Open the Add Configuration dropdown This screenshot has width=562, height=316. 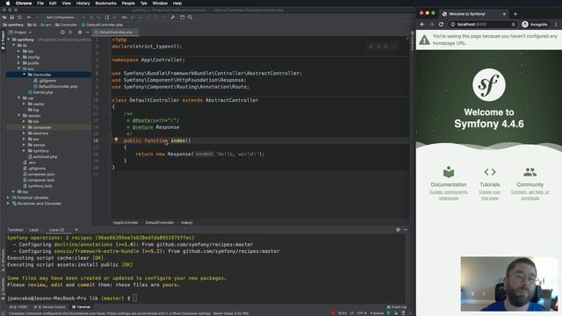(x=61, y=18)
